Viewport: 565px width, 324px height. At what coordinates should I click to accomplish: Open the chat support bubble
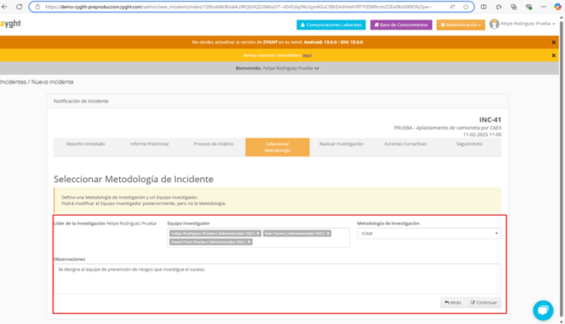[543, 310]
